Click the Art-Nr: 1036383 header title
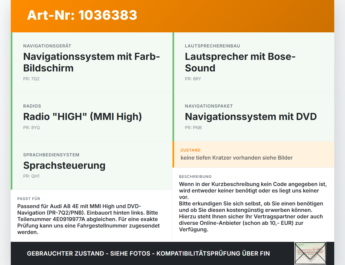 82,15
